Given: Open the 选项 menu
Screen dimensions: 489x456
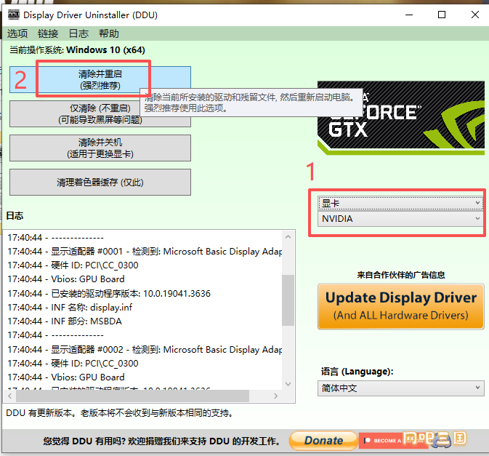Looking at the screenshot, I should click(17, 33).
